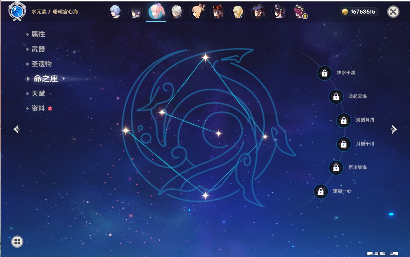Select Yoimiya's orange-haired portrait
This screenshot has width=410, height=257.
(197, 12)
